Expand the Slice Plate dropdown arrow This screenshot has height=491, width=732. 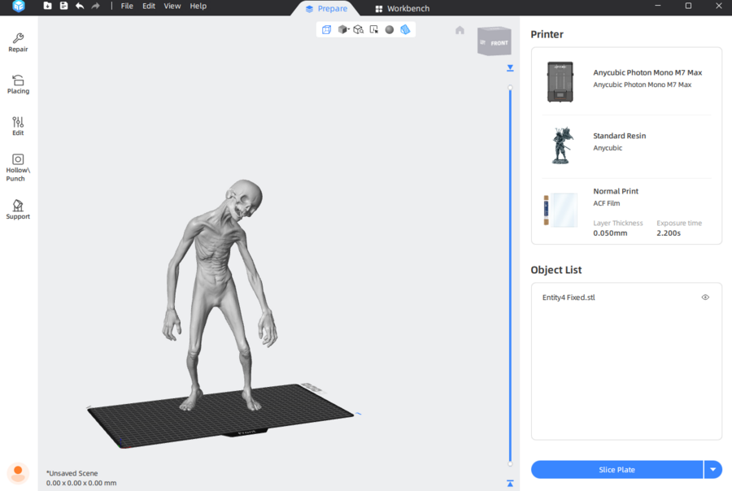[x=713, y=469]
